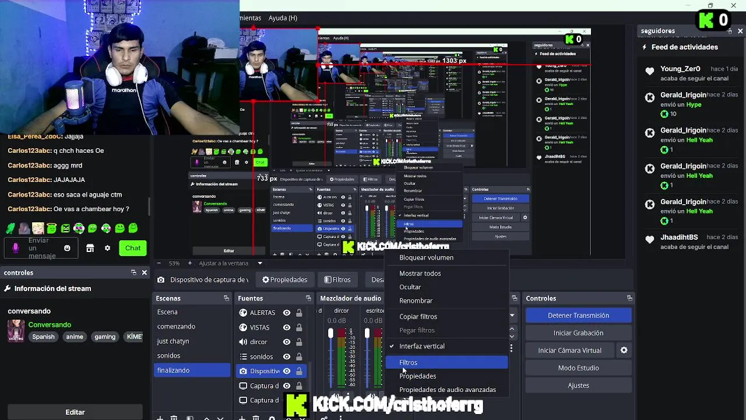Float the Controles dock panel
Screen dimensions: 746x420
[x=629, y=298]
